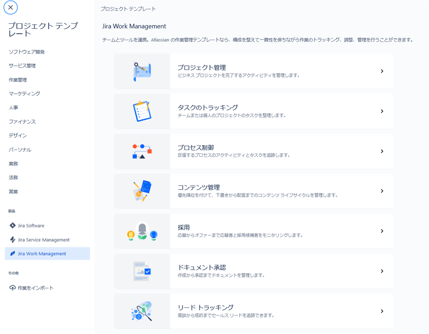
Task: Close the project template dialog with X
Action: tap(10, 8)
